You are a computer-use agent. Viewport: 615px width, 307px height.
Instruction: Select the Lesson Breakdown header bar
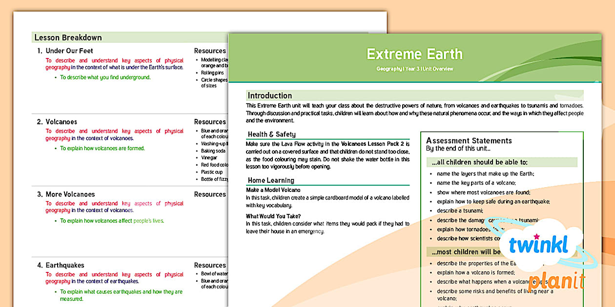click(67, 38)
